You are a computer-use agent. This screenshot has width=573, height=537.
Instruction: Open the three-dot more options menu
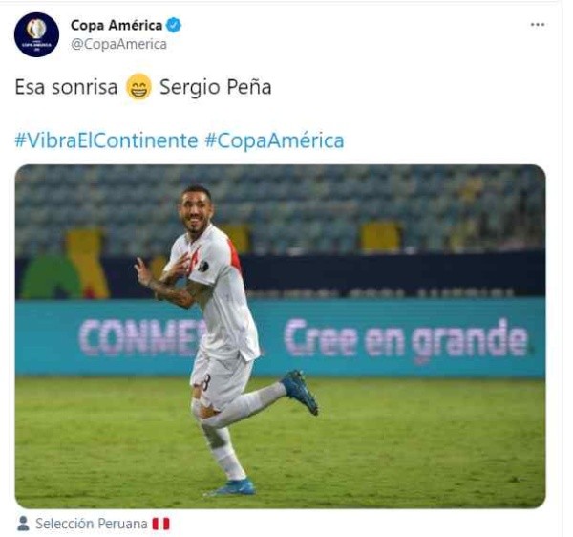tap(537, 25)
